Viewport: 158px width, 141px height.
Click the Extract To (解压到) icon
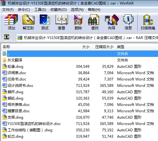click(x=28, y=20)
